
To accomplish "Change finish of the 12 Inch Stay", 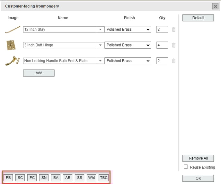I will click(128, 30).
